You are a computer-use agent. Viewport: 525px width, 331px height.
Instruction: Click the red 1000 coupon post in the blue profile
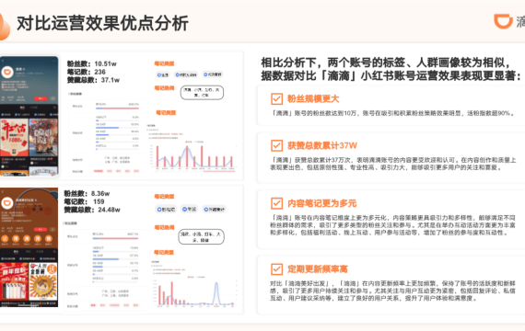coord(14,138)
